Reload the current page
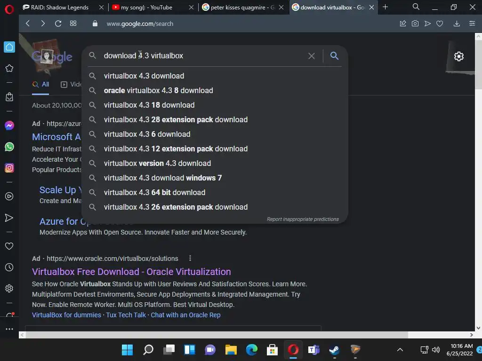This screenshot has width=482, height=361. coord(58,24)
